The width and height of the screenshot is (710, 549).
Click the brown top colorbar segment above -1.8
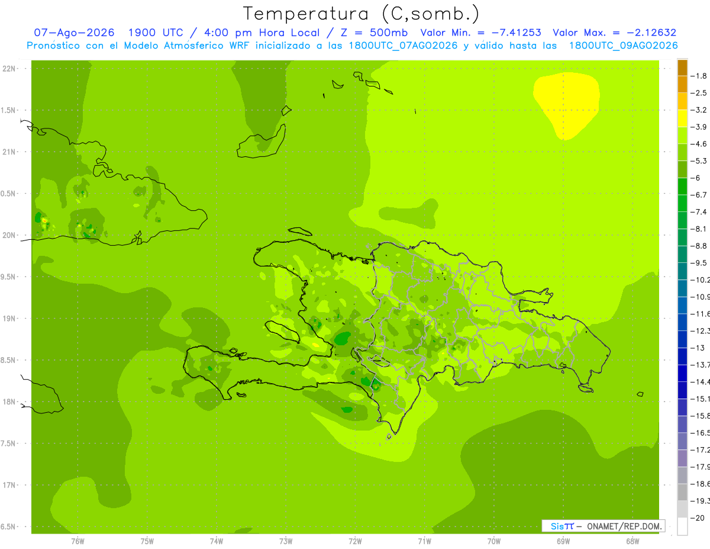click(682, 68)
